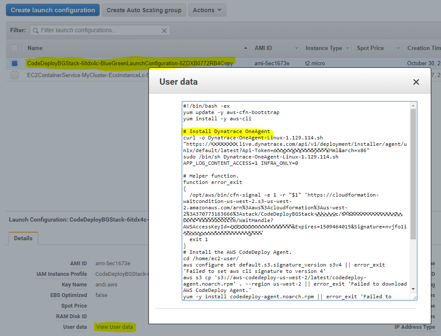
Task: Select the CodeDeployBGStack-6itdx4c launch configuration name
Action: tap(130, 63)
